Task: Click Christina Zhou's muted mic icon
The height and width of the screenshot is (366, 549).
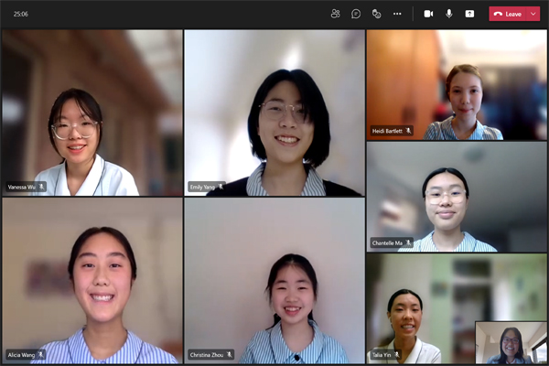Action: click(x=230, y=354)
